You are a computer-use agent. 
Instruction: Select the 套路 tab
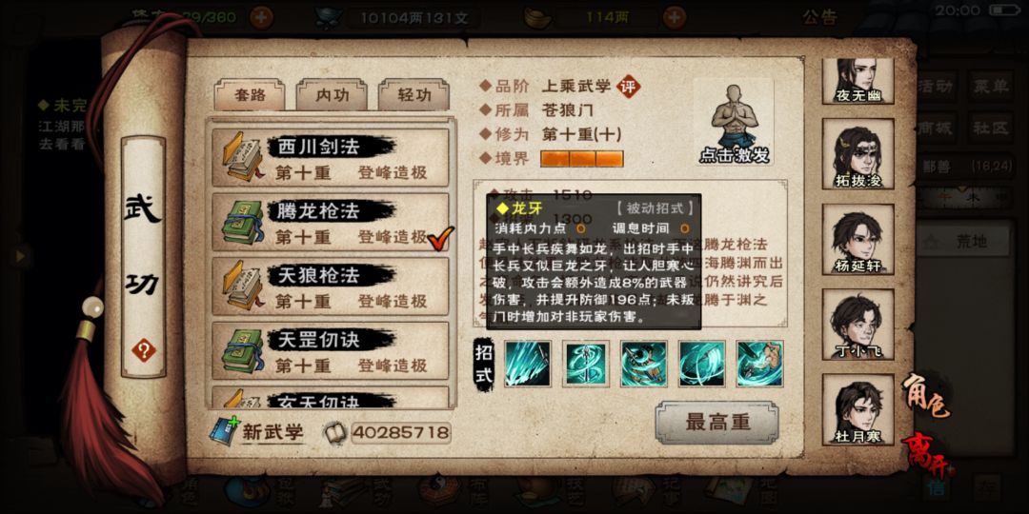250,95
